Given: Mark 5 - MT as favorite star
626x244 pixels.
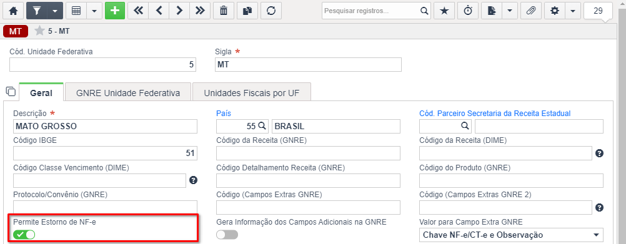Looking at the screenshot, I should [39, 31].
